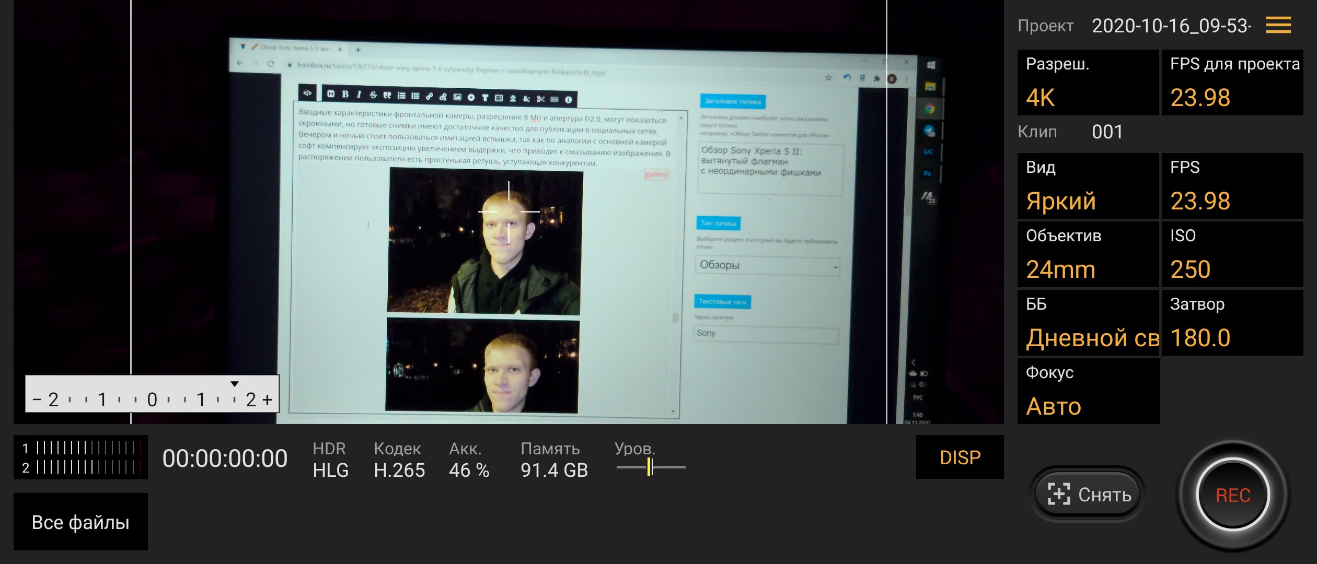Start recording with the REC button
Screen dimensions: 1317x564
(1233, 495)
